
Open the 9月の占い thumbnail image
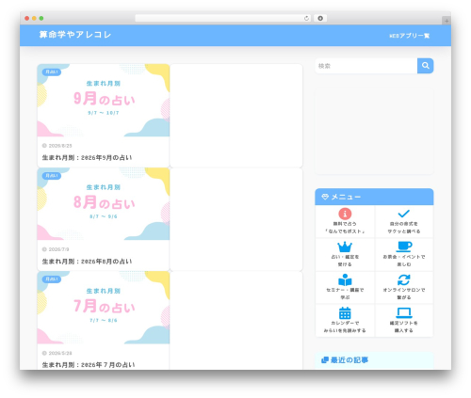click(104, 100)
